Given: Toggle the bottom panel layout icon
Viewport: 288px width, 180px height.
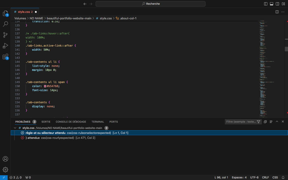Looking at the screenshot, I should [x=271, y=4].
